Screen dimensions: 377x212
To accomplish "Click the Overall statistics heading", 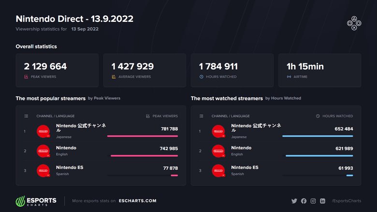I will coord(36,46).
